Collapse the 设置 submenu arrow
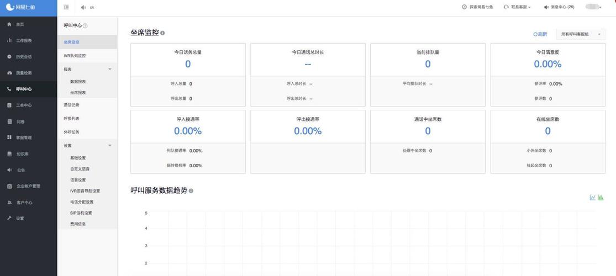The height and width of the screenshot is (276, 616). pos(110,145)
